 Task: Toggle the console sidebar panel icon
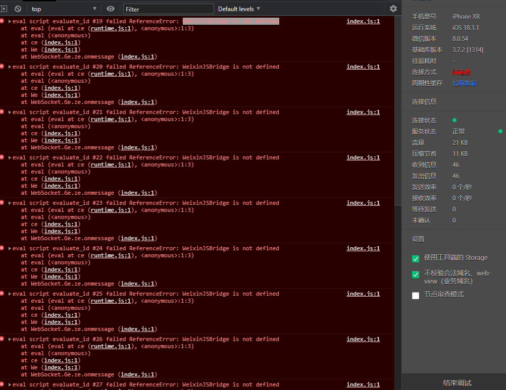tap(4, 9)
